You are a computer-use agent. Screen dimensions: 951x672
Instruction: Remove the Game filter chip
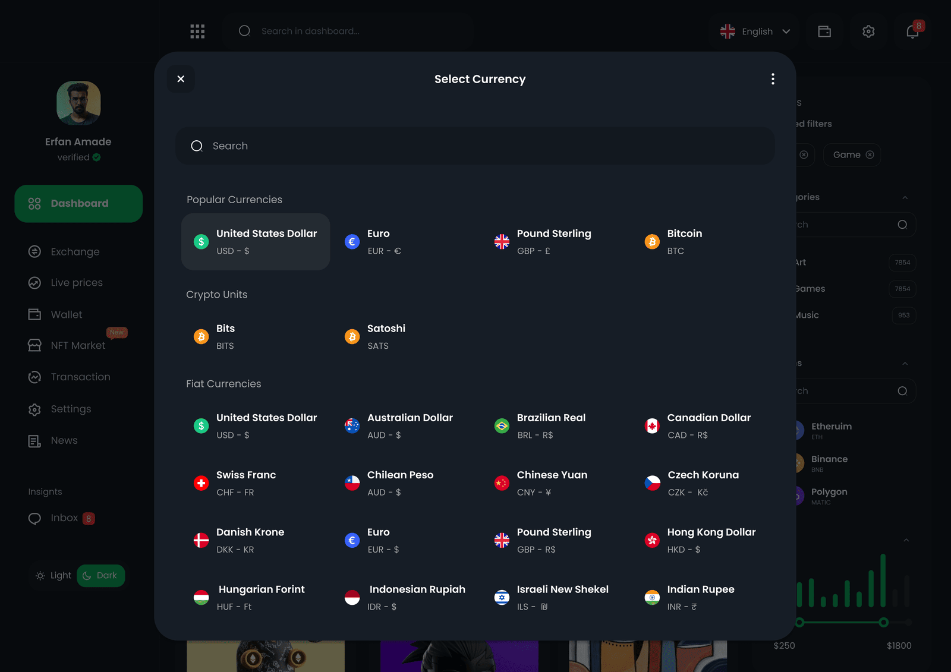pyautogui.click(x=870, y=154)
